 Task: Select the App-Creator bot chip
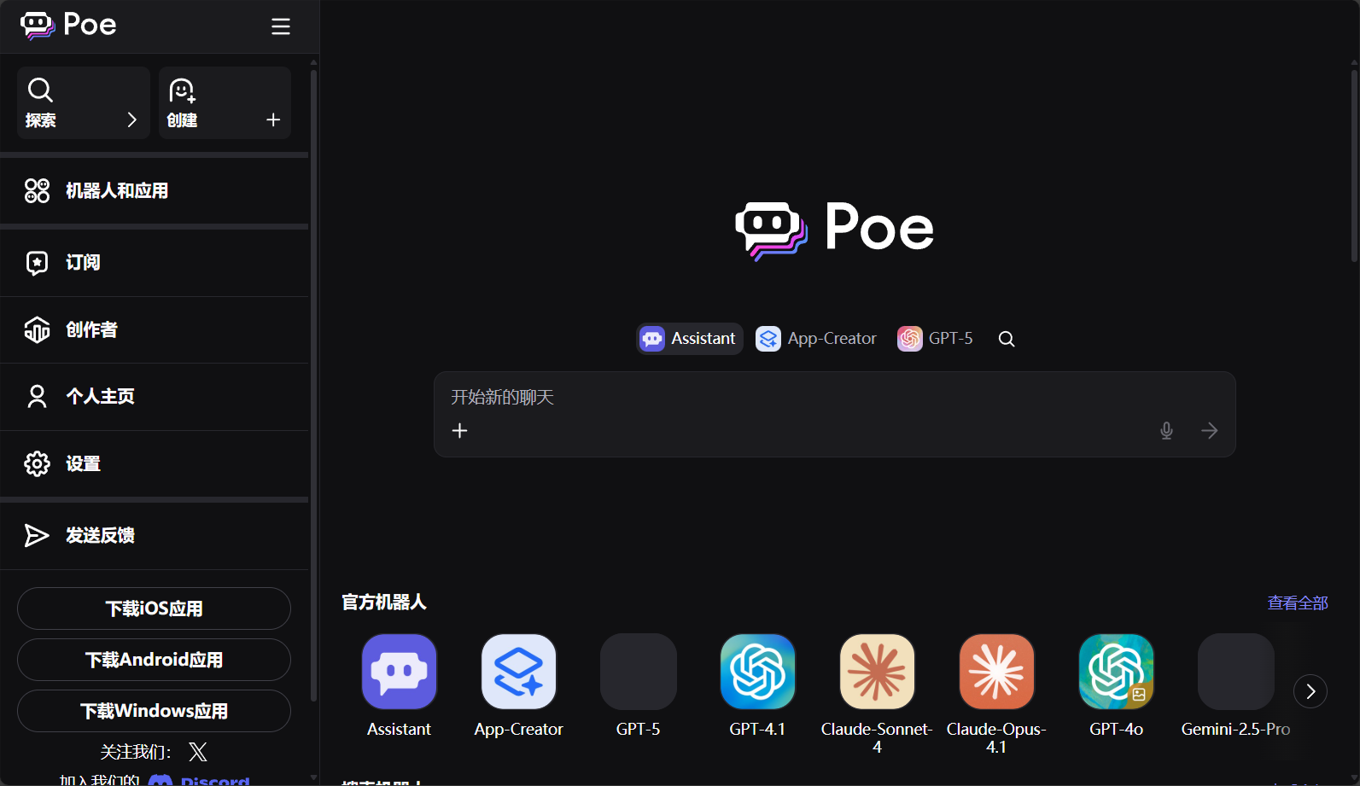(816, 339)
